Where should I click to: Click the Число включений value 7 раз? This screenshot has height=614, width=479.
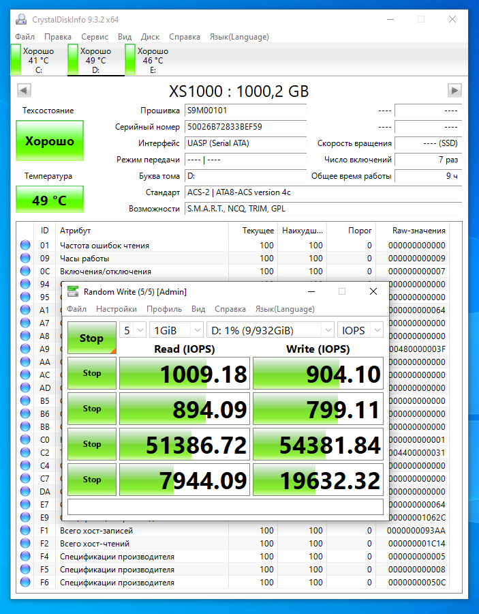(428, 160)
